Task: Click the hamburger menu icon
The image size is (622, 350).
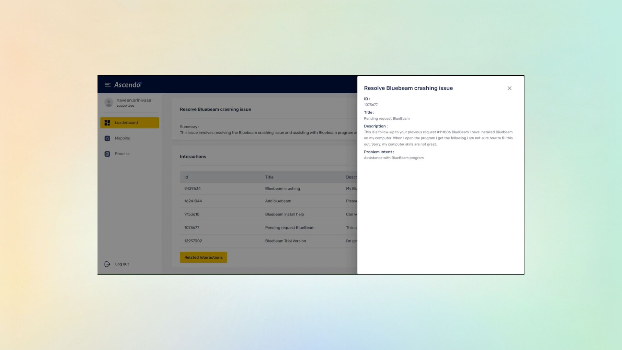Action: pyautogui.click(x=108, y=85)
